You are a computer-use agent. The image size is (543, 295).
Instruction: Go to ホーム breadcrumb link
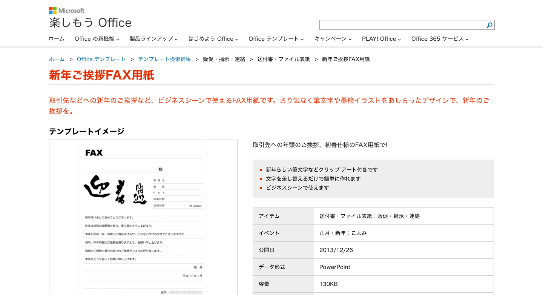(x=57, y=59)
